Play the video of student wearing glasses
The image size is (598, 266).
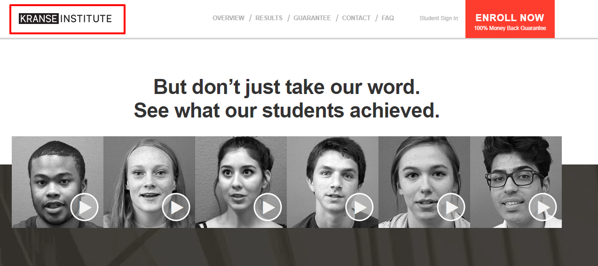(x=543, y=207)
